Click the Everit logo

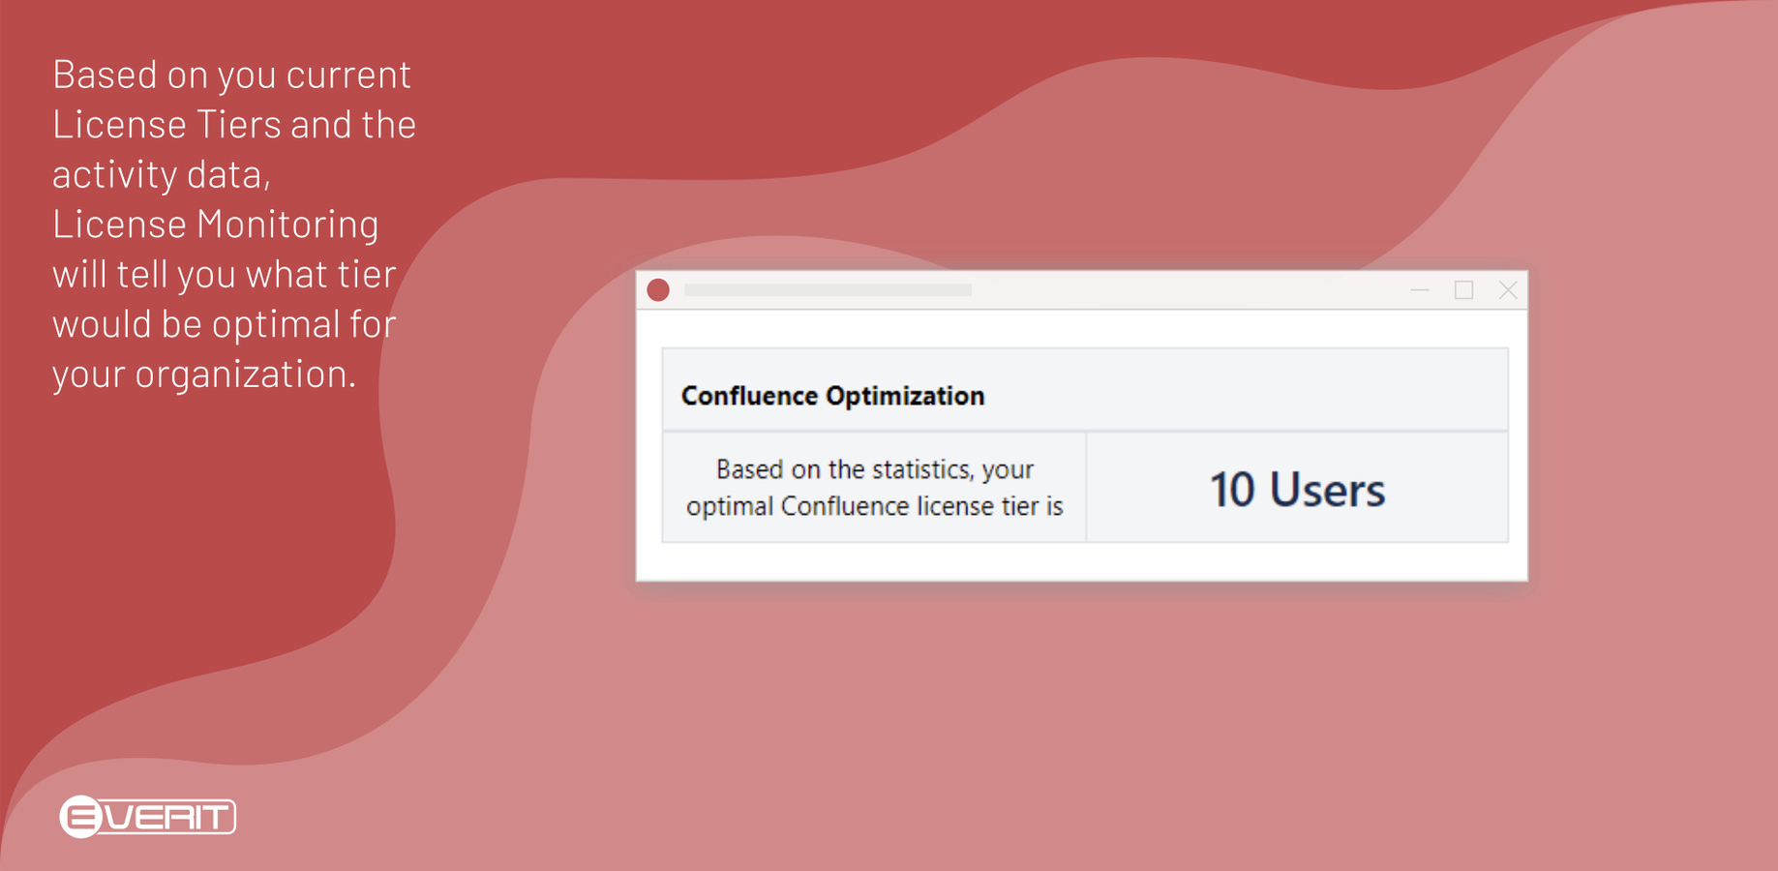pos(148,817)
